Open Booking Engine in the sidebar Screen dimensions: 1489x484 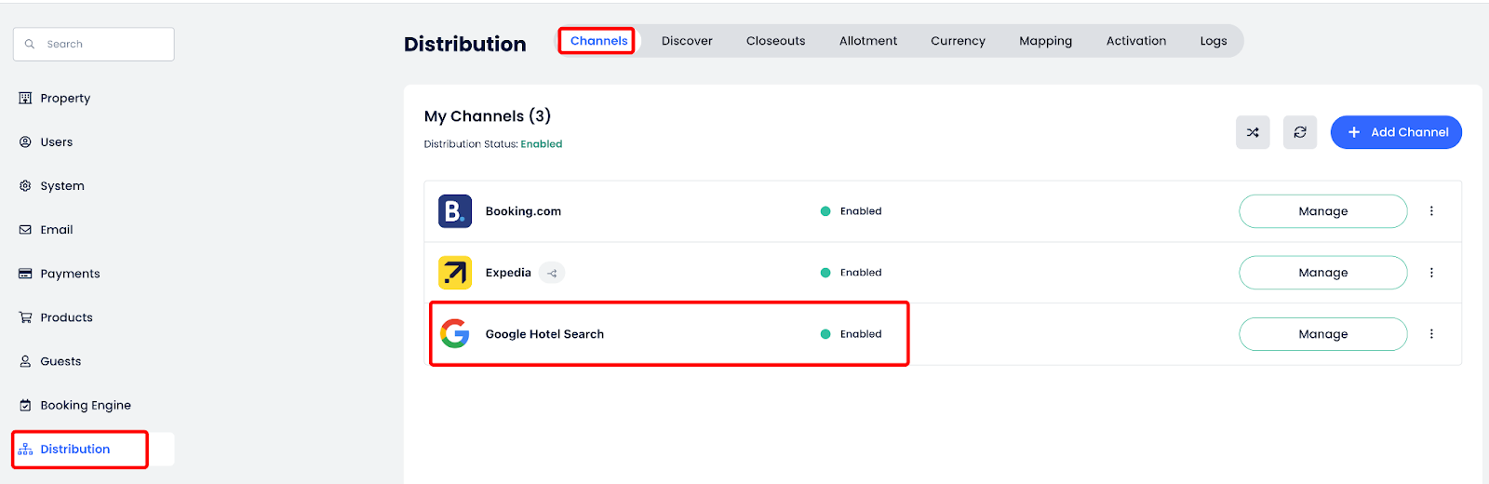pos(85,405)
